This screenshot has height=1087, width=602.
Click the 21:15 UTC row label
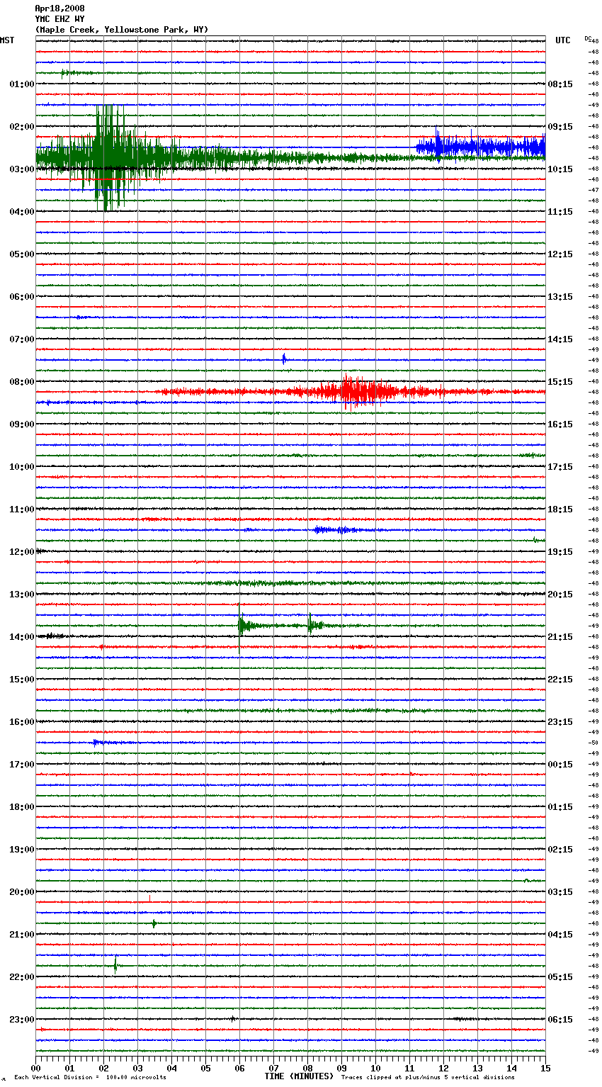click(x=560, y=637)
